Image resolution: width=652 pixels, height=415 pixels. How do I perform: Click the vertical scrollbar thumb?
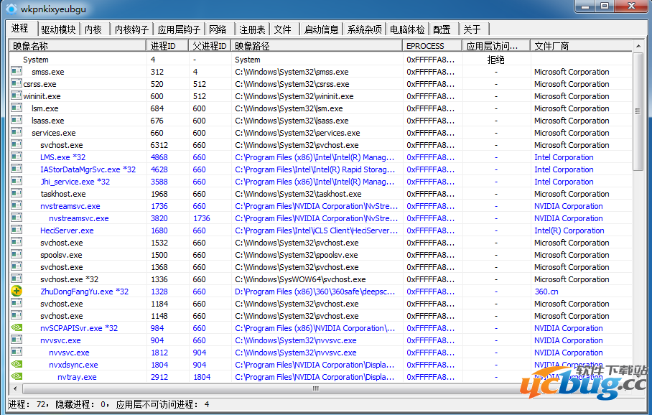pos(638,111)
